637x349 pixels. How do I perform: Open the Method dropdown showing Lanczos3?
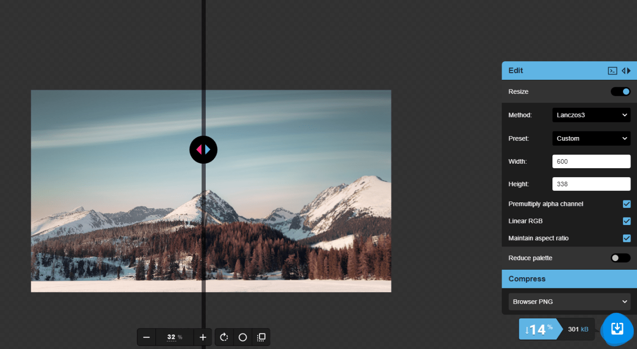click(x=591, y=115)
